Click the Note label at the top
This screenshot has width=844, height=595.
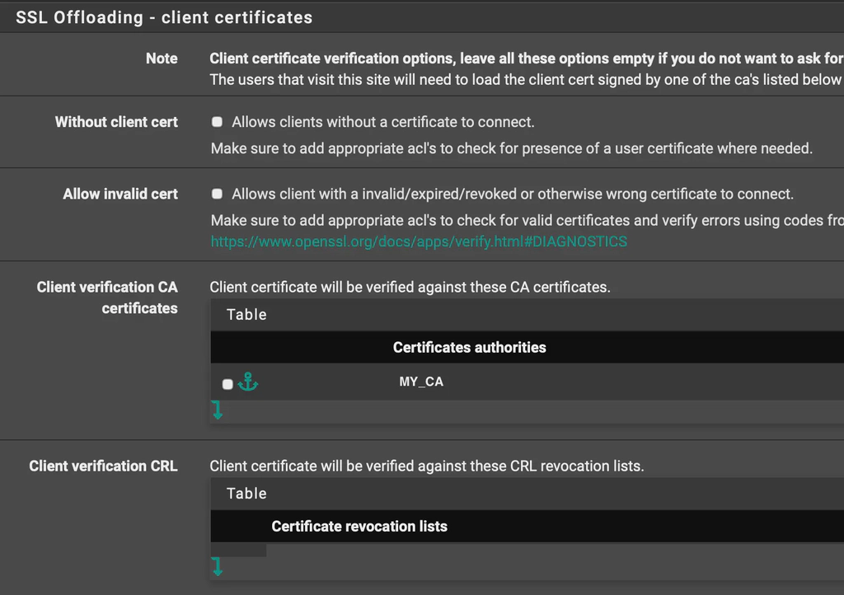(162, 58)
